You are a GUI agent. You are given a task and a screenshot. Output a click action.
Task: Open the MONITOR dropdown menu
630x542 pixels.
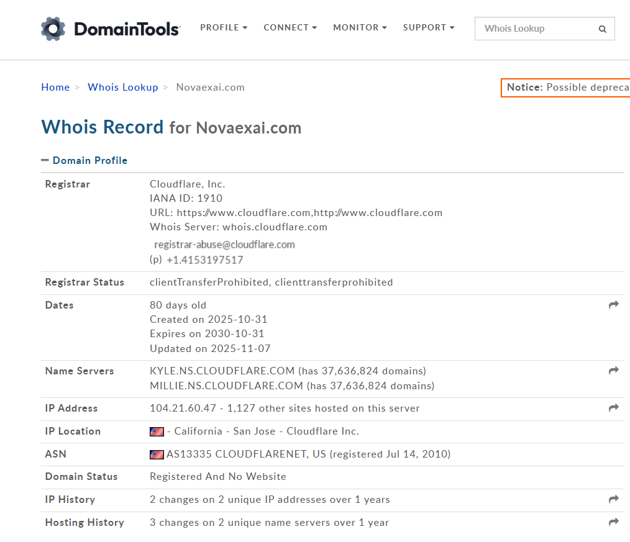pos(360,28)
